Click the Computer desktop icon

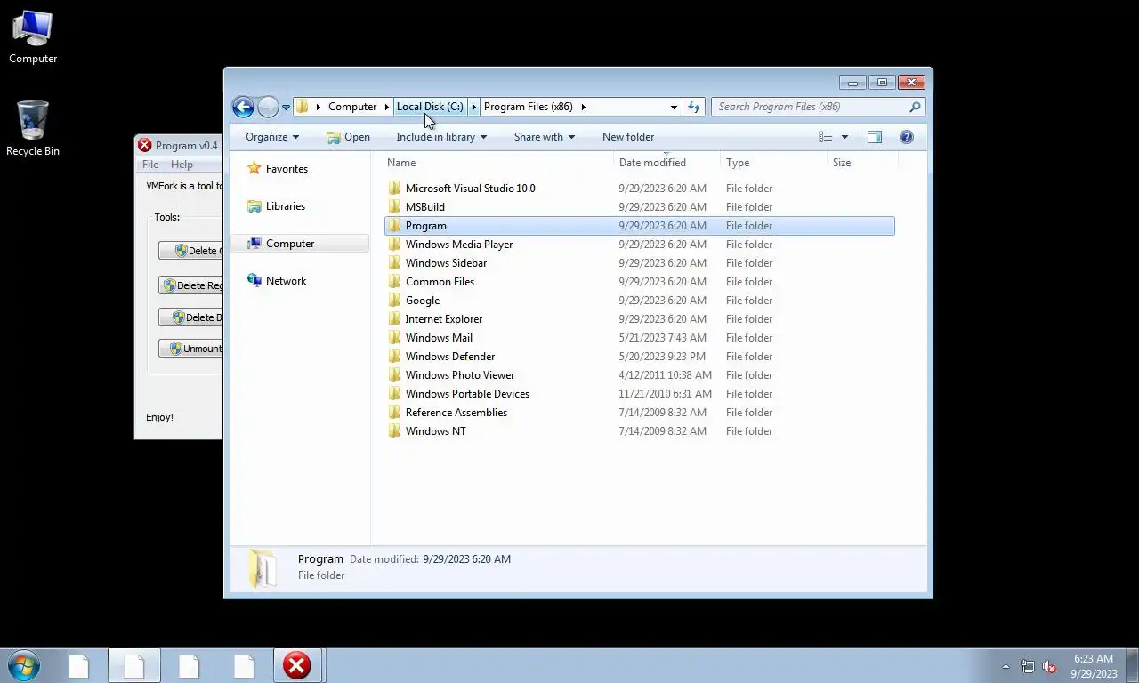33,37
